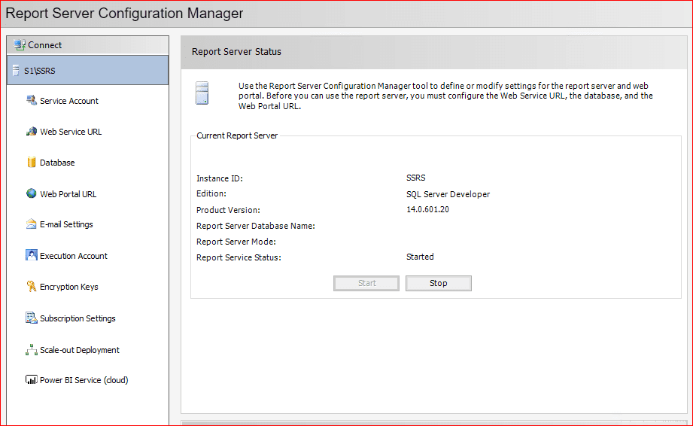Click the Power BI Service chart icon
Screen dimensions: 693x426
point(32,380)
